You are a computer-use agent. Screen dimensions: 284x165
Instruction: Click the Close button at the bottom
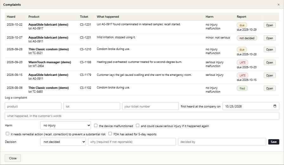pyautogui.click(x=13, y=158)
